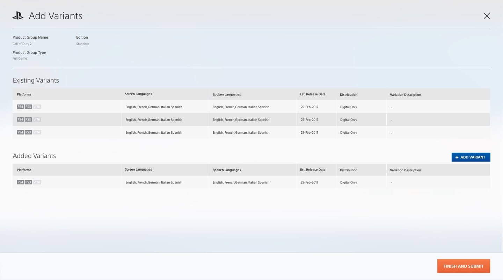Click the VITA badge in third existing variant
This screenshot has width=503, height=280.
[x=37, y=132]
